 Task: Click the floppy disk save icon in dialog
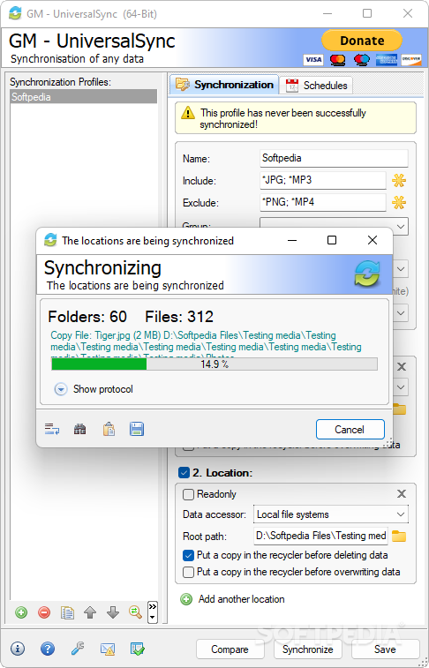(x=137, y=429)
